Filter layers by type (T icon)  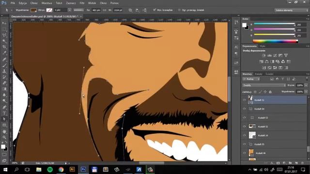283,79
